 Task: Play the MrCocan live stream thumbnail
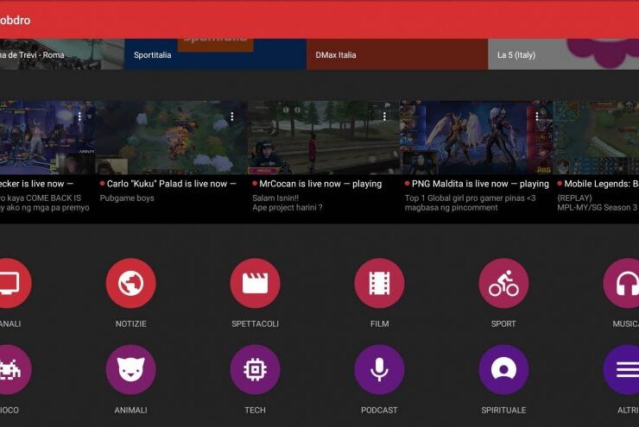tap(324, 137)
